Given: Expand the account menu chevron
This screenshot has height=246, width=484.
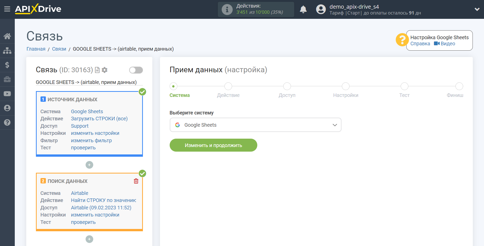Looking at the screenshot, I should point(477,9).
